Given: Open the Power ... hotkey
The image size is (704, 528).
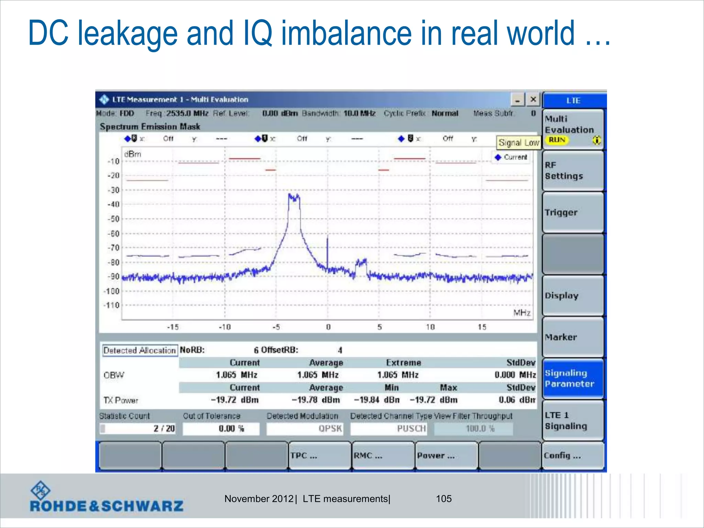Looking at the screenshot, I should point(447,456).
